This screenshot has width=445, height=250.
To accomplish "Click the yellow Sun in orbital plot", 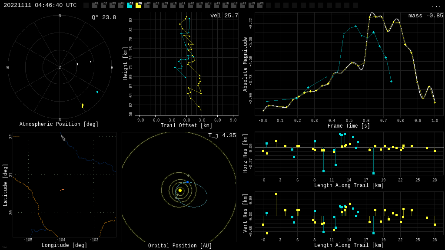I will tap(180, 190).
